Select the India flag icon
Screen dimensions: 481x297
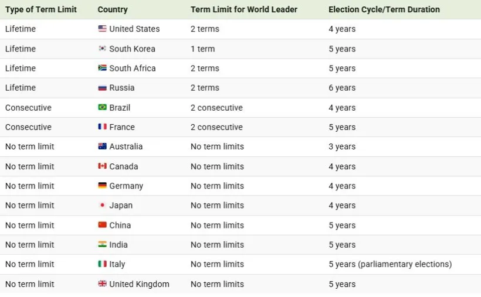tap(102, 245)
